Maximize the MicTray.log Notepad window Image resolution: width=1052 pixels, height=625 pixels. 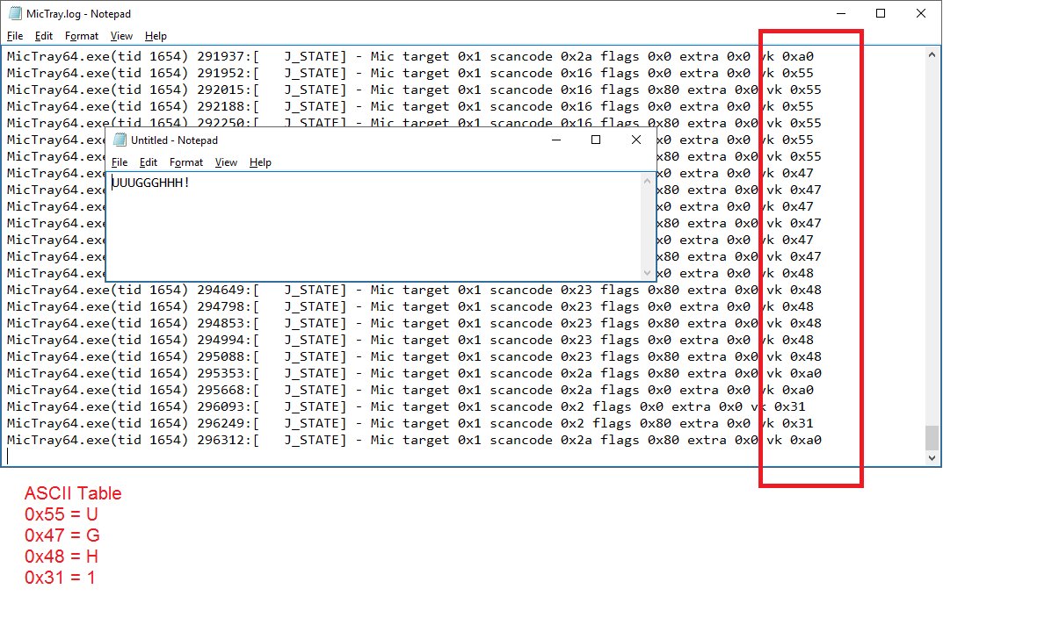pyautogui.click(x=881, y=13)
